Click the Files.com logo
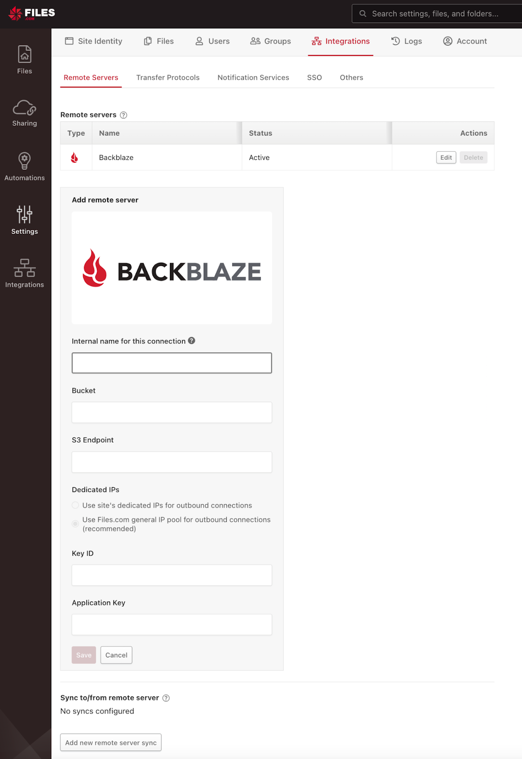522x759 pixels. 31,14
